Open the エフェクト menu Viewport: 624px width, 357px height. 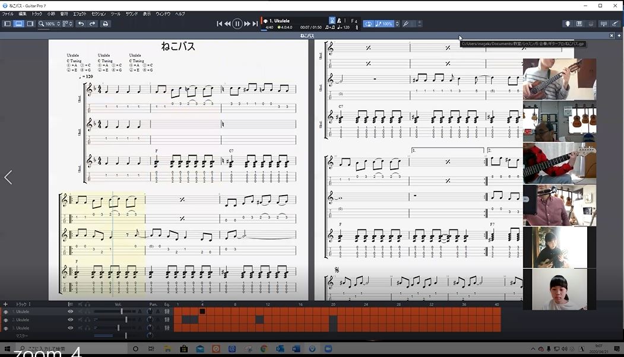(80, 14)
